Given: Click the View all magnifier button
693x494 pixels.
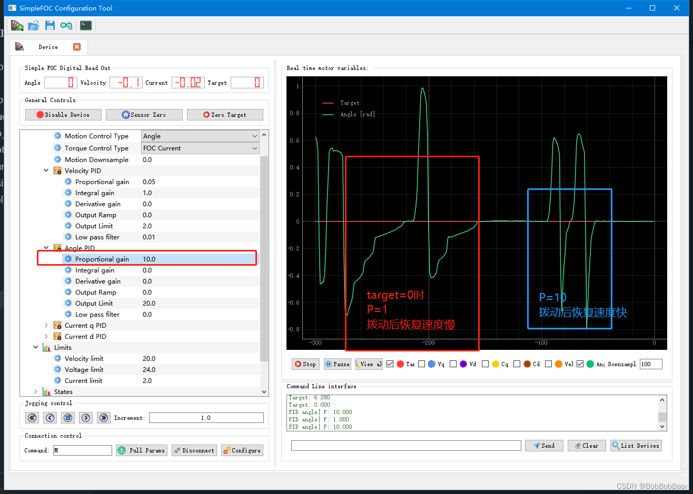Looking at the screenshot, I should [368, 364].
